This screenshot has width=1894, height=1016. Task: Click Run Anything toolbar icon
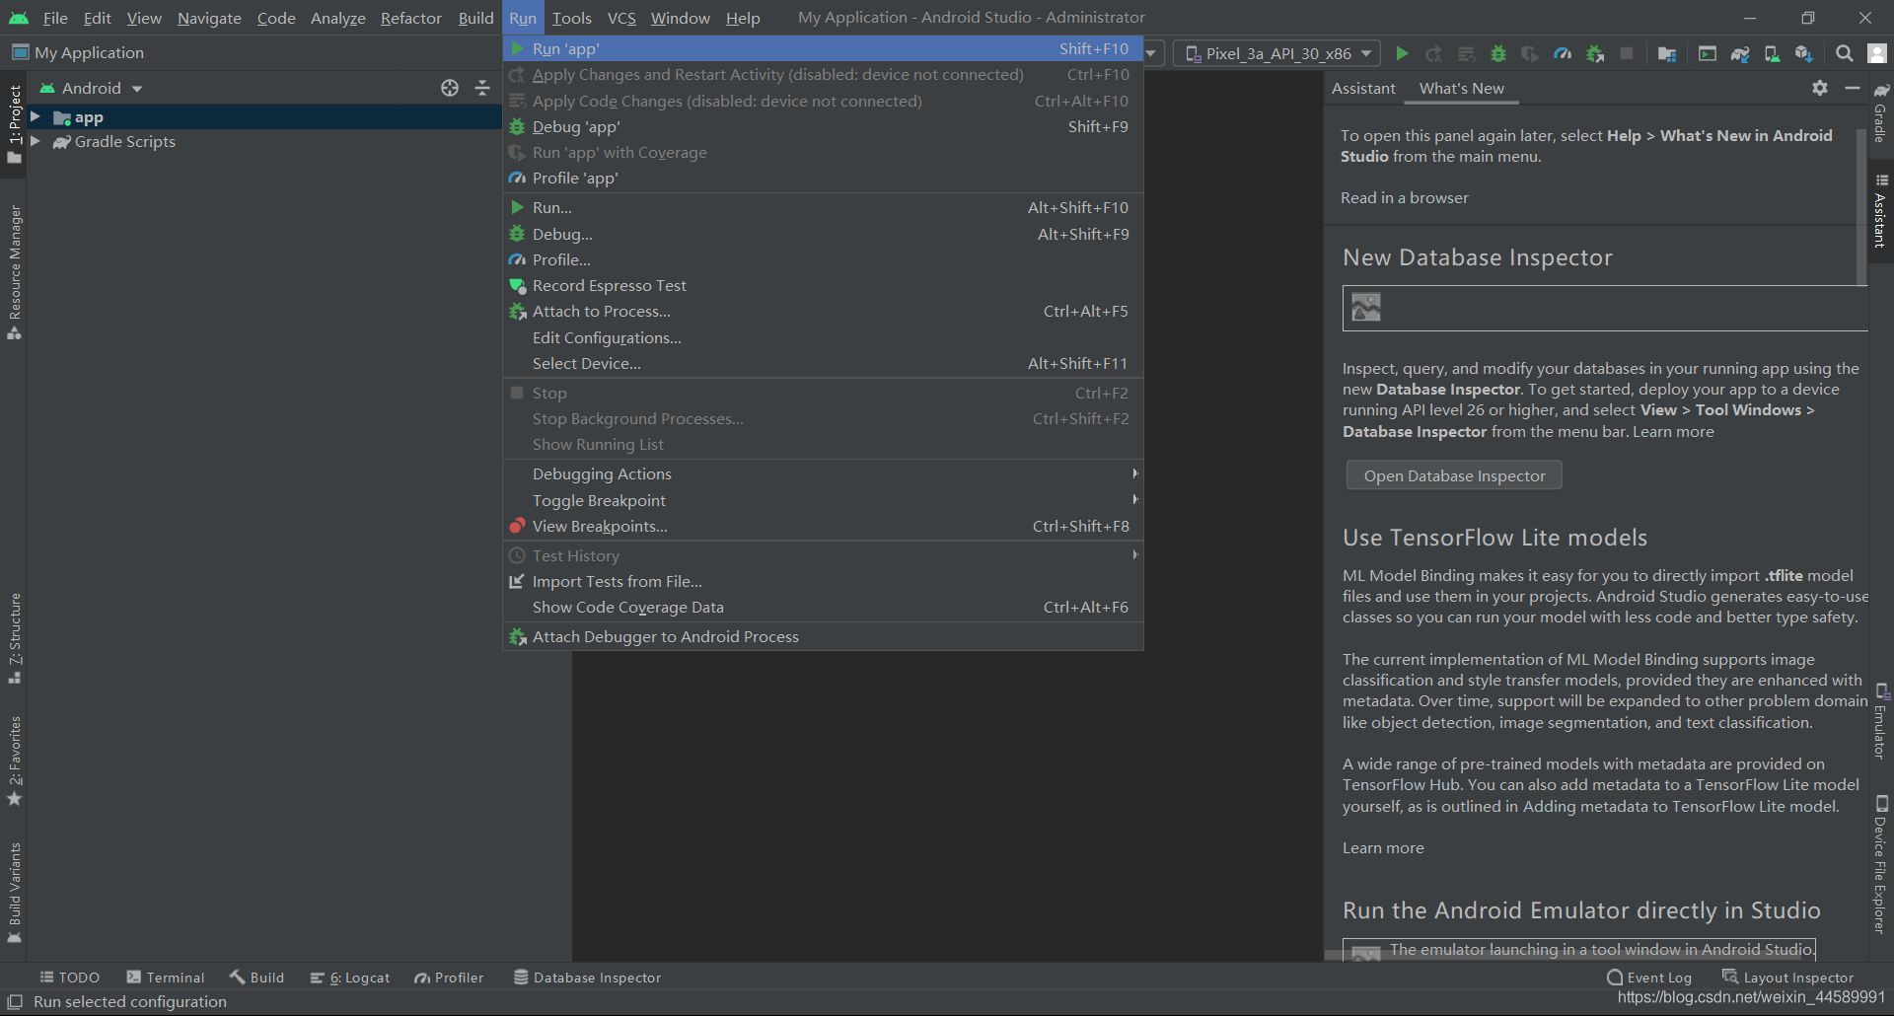click(x=1708, y=53)
